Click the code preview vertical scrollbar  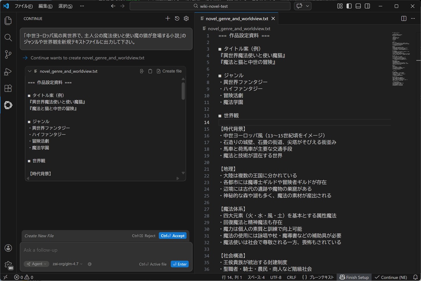(x=183, y=91)
